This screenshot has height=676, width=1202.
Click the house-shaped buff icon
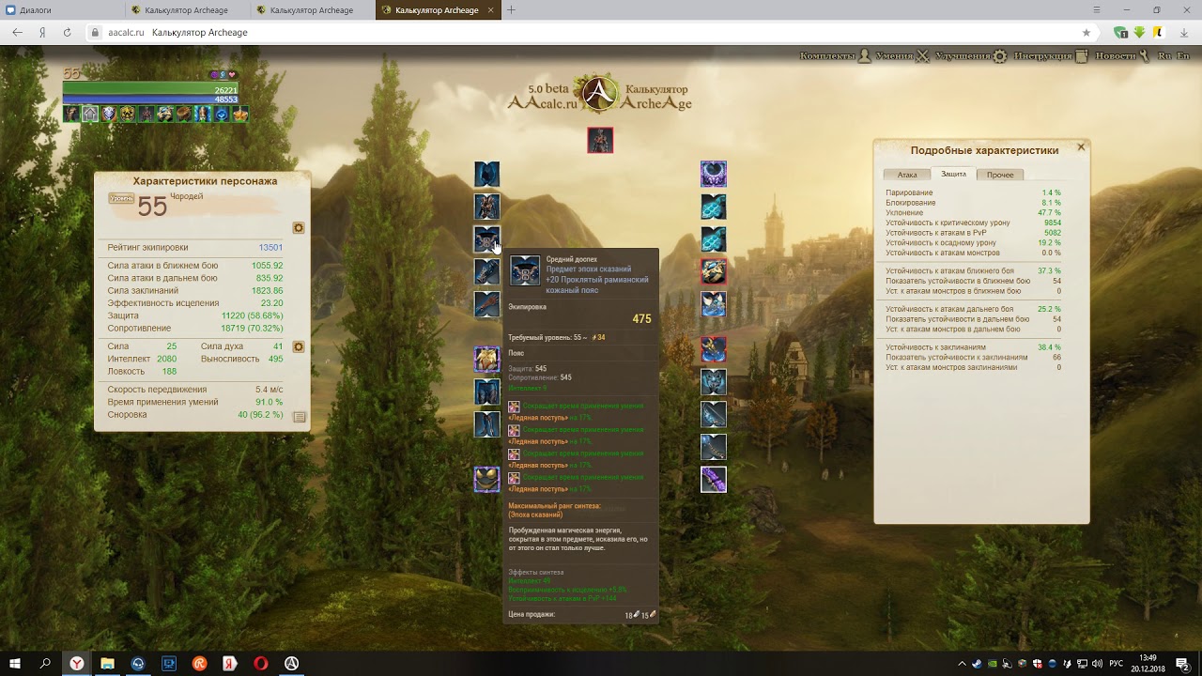pos(90,114)
